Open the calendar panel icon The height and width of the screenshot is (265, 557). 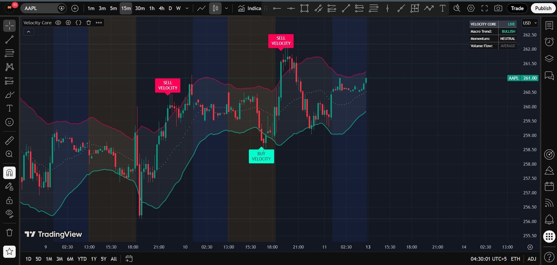pyautogui.click(x=549, y=187)
